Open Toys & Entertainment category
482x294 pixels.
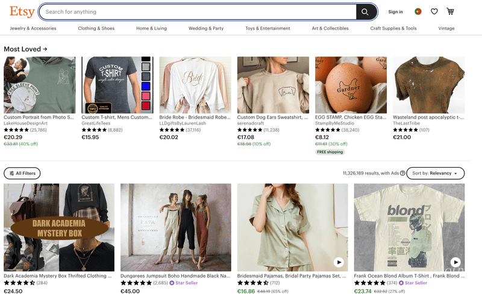click(x=268, y=28)
